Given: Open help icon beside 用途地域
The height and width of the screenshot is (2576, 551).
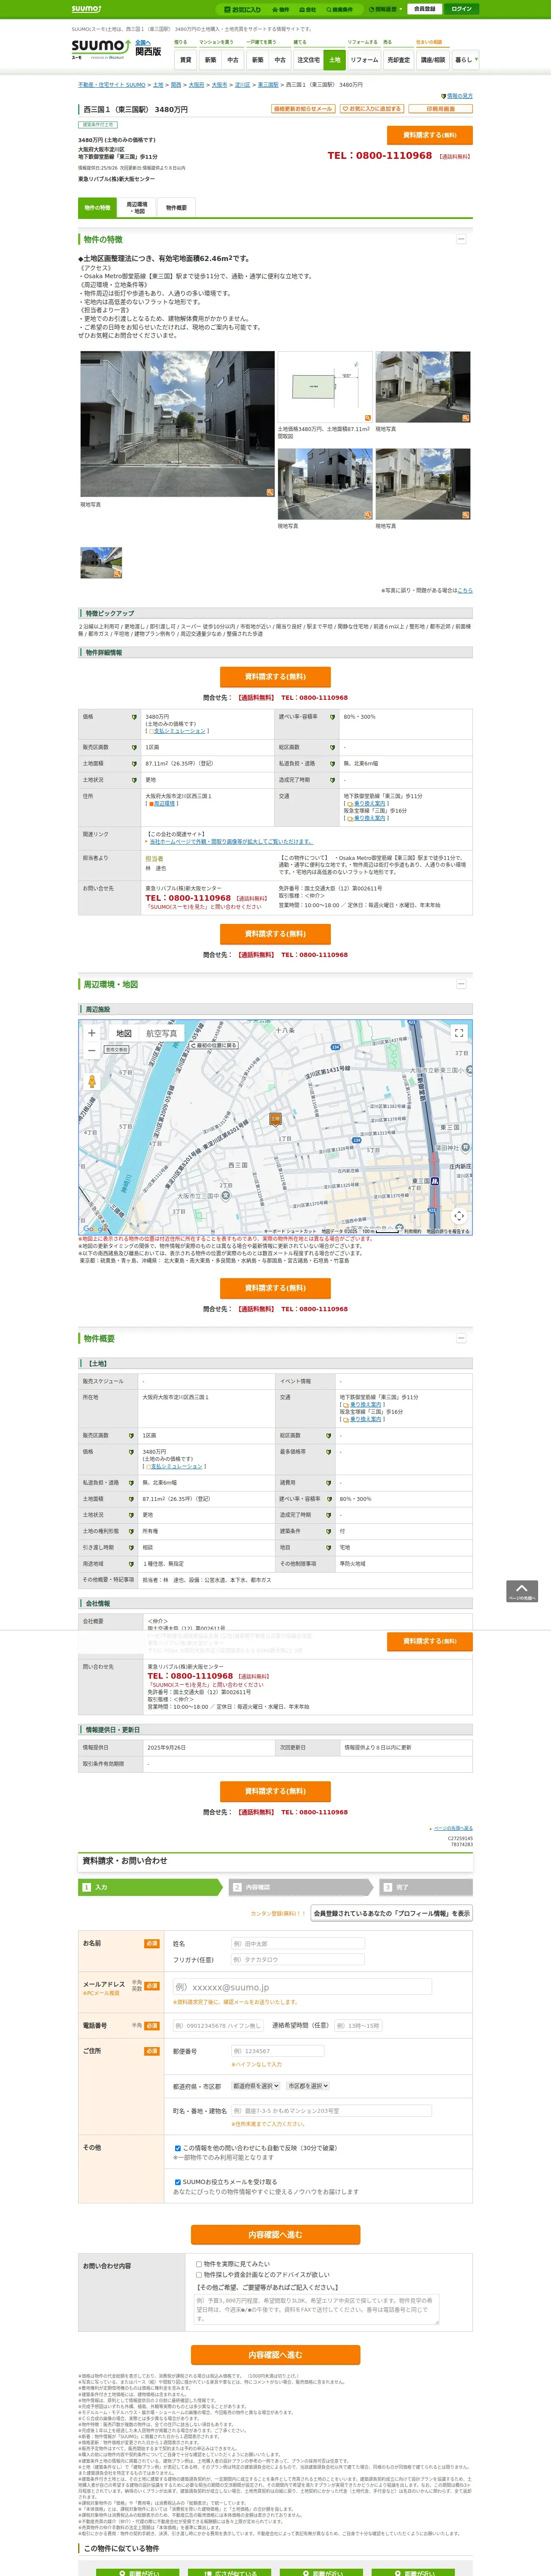Looking at the screenshot, I should (x=131, y=1563).
